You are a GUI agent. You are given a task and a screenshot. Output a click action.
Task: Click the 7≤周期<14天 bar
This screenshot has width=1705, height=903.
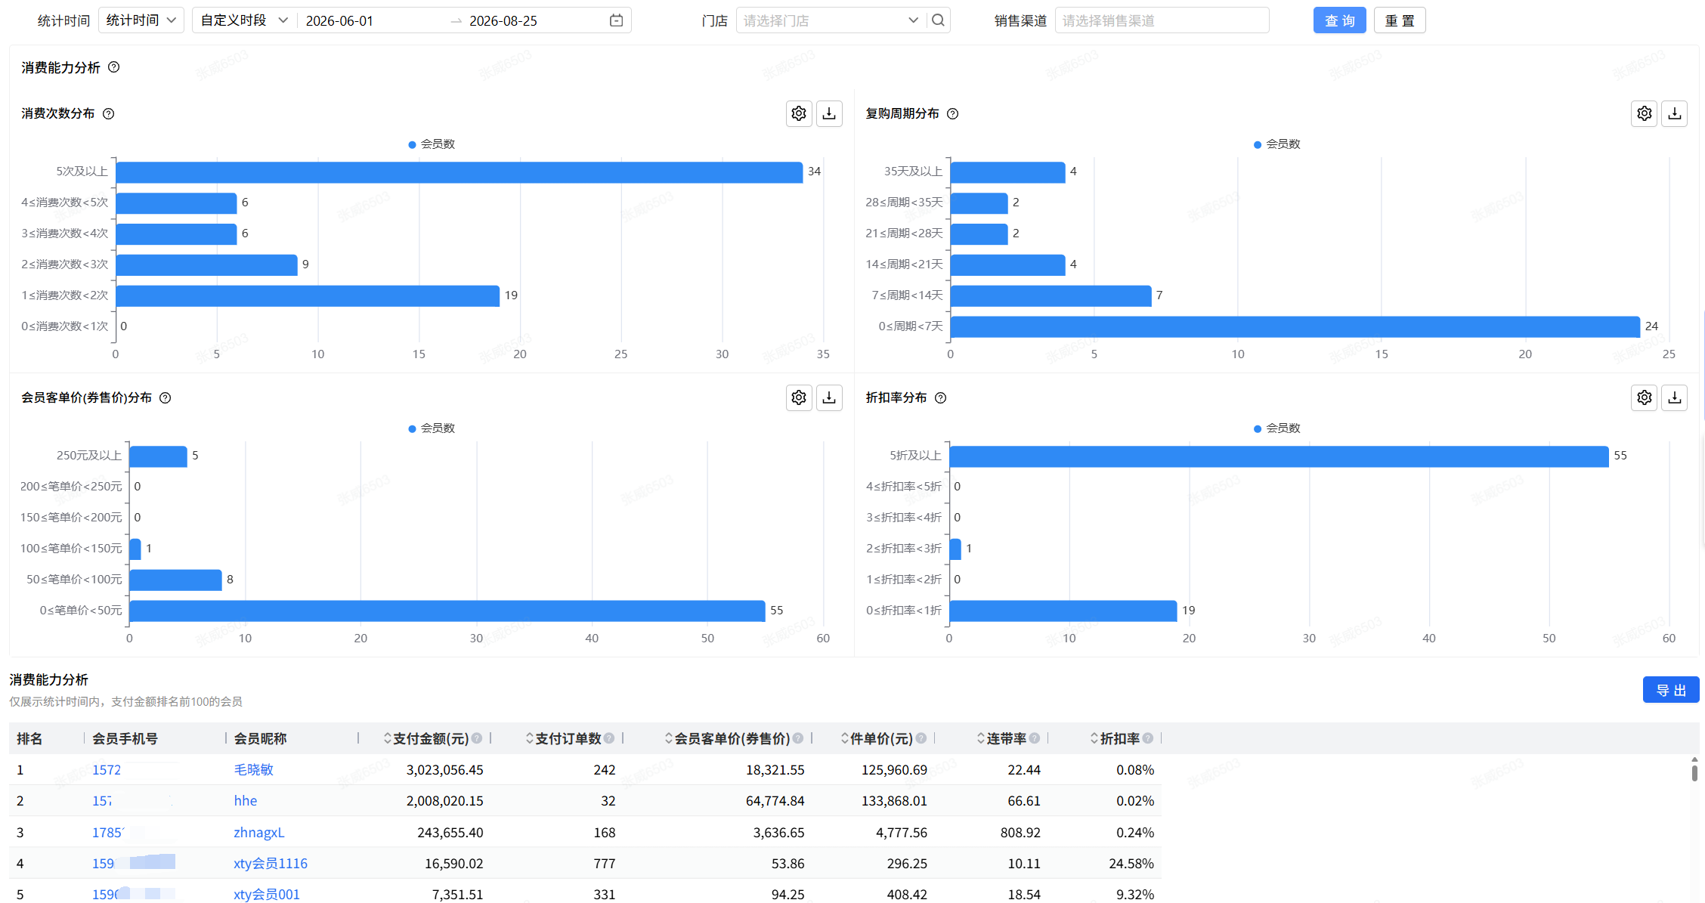pos(1051,296)
